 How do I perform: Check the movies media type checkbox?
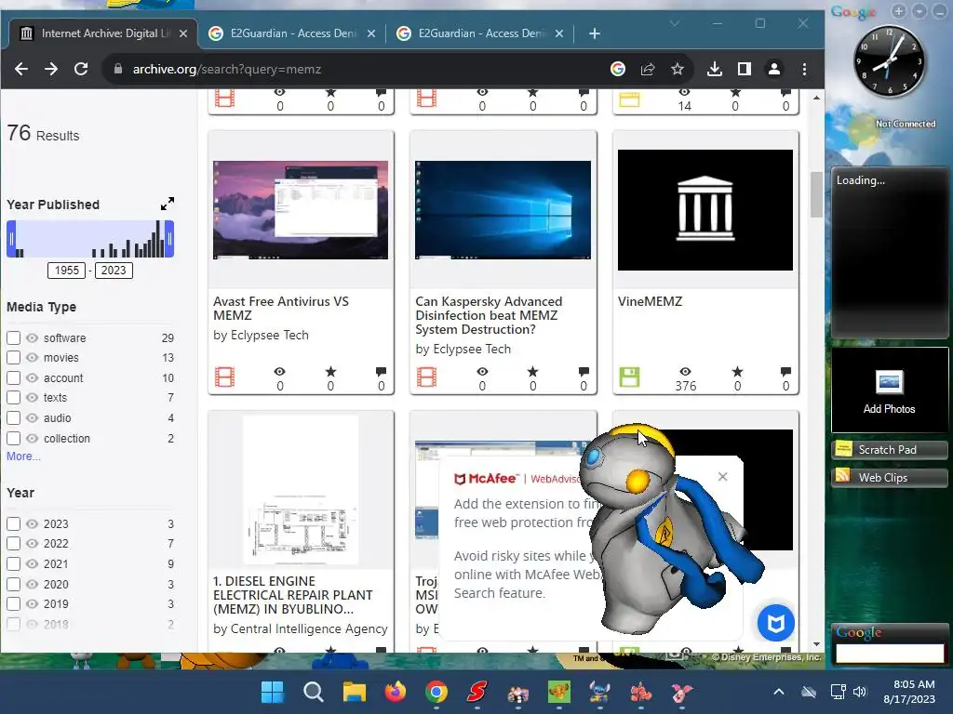(x=13, y=358)
